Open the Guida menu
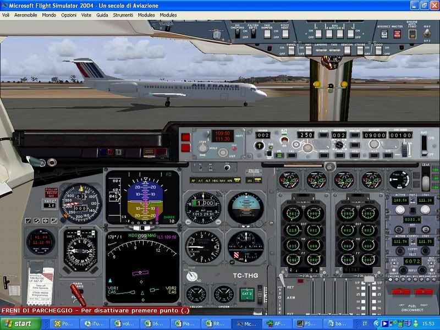The image size is (440, 330). pos(102,15)
